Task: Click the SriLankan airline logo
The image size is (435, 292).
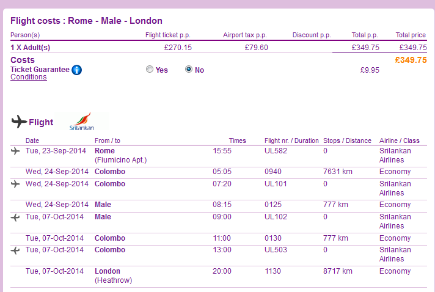Action: 82,121
